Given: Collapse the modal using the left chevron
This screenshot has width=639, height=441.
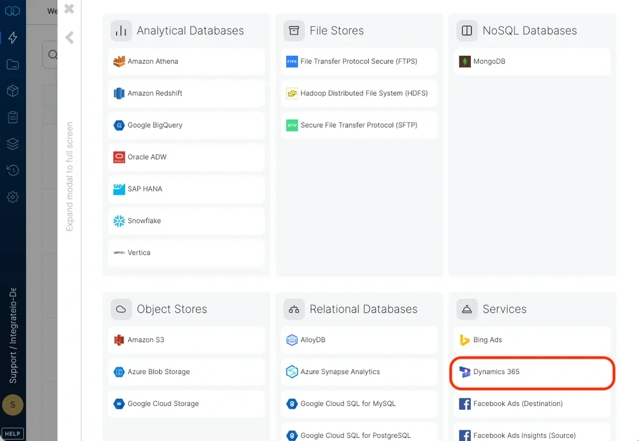Looking at the screenshot, I should (69, 37).
